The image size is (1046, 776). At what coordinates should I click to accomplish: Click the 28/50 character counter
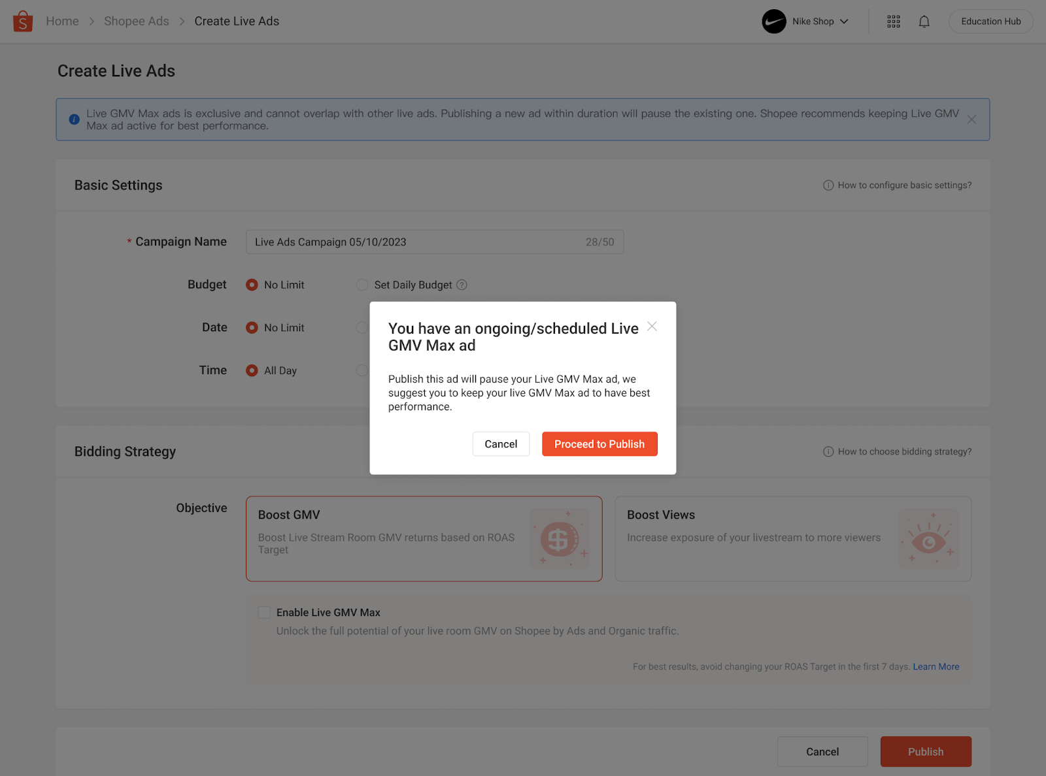[600, 242]
